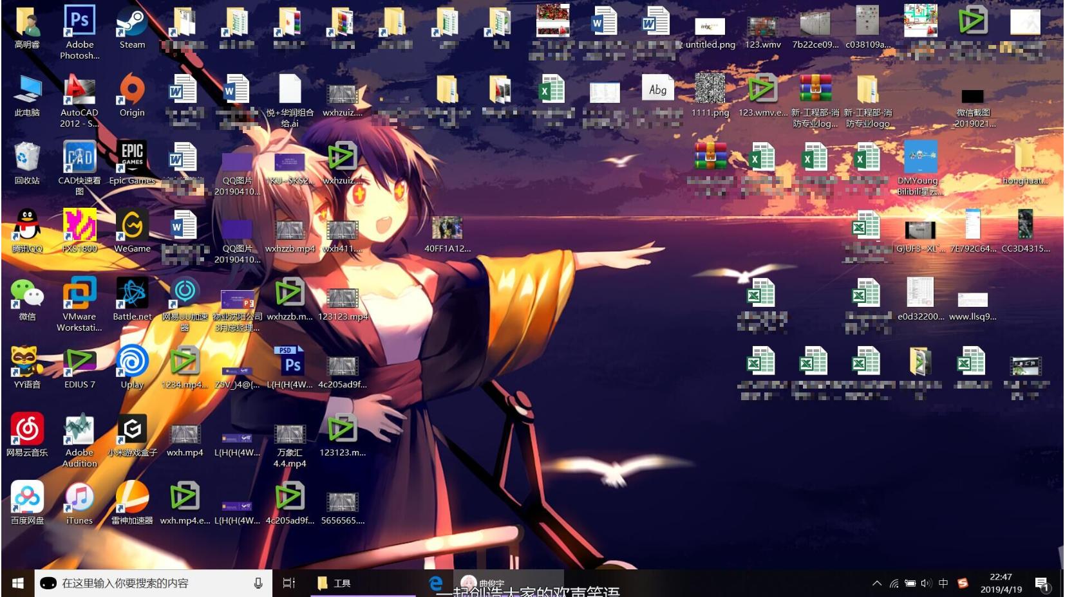Launch the YY语音 shortcut
Screen dimensions: 1065x597
tap(27, 367)
